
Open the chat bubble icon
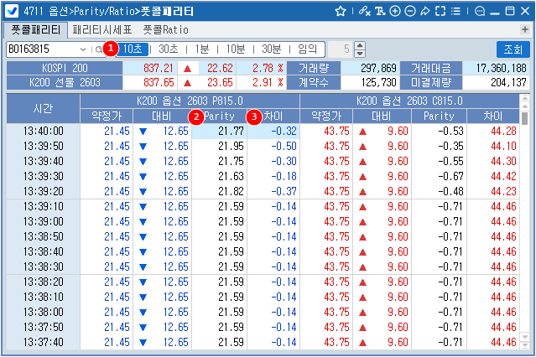tap(480, 11)
